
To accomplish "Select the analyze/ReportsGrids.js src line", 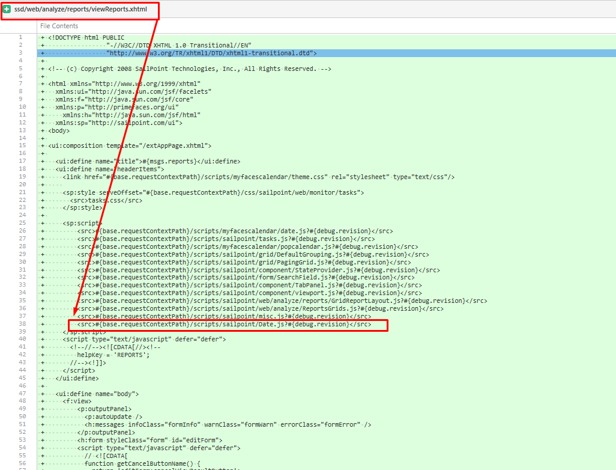I will 260,309.
